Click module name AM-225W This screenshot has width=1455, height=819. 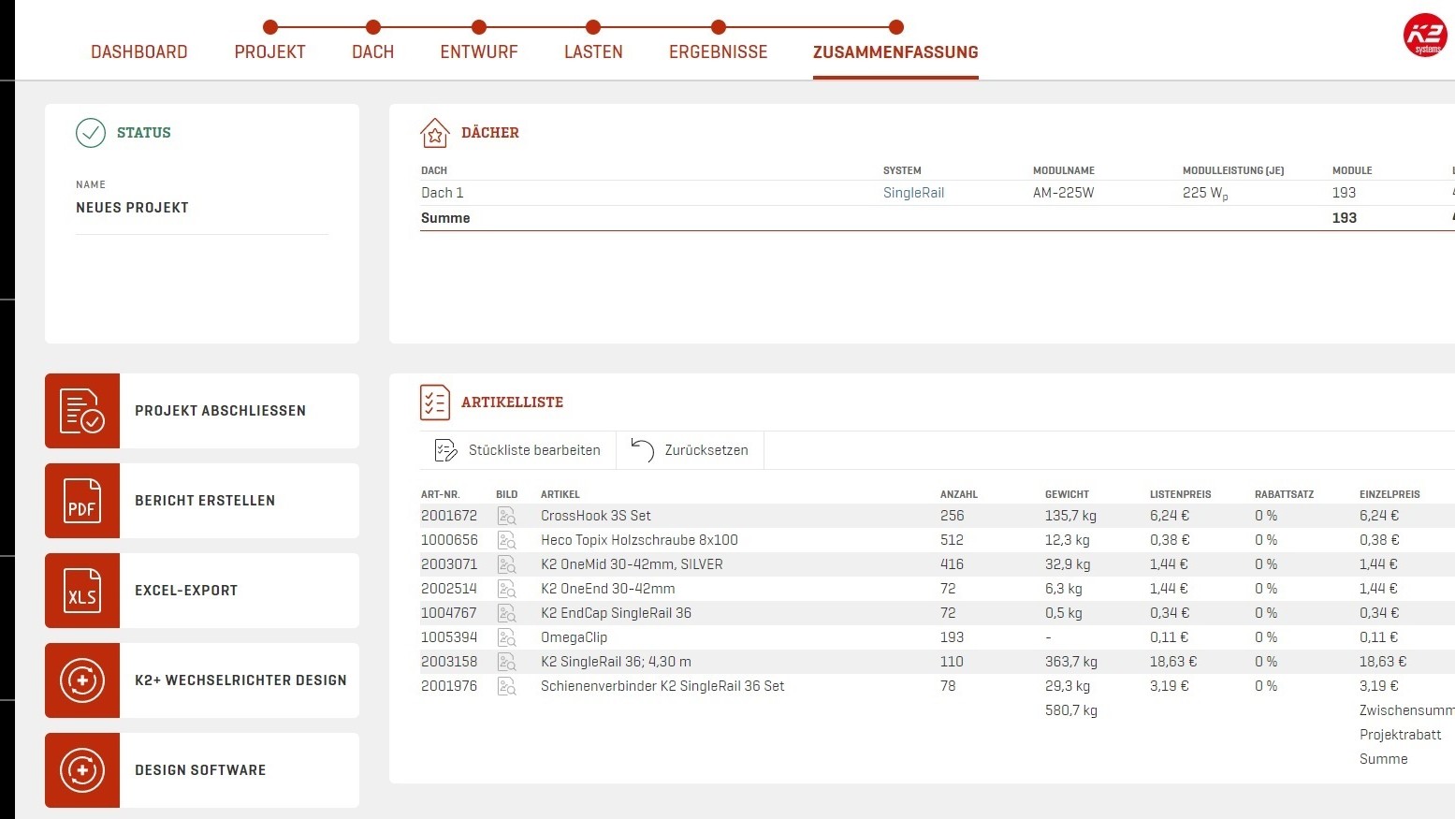click(x=1063, y=193)
